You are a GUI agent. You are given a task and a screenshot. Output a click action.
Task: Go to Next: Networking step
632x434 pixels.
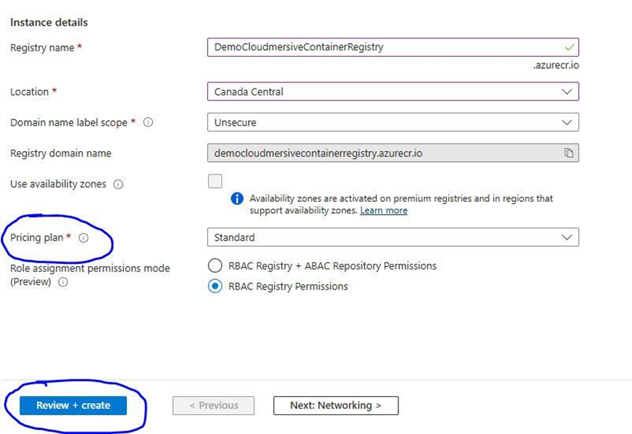point(336,405)
